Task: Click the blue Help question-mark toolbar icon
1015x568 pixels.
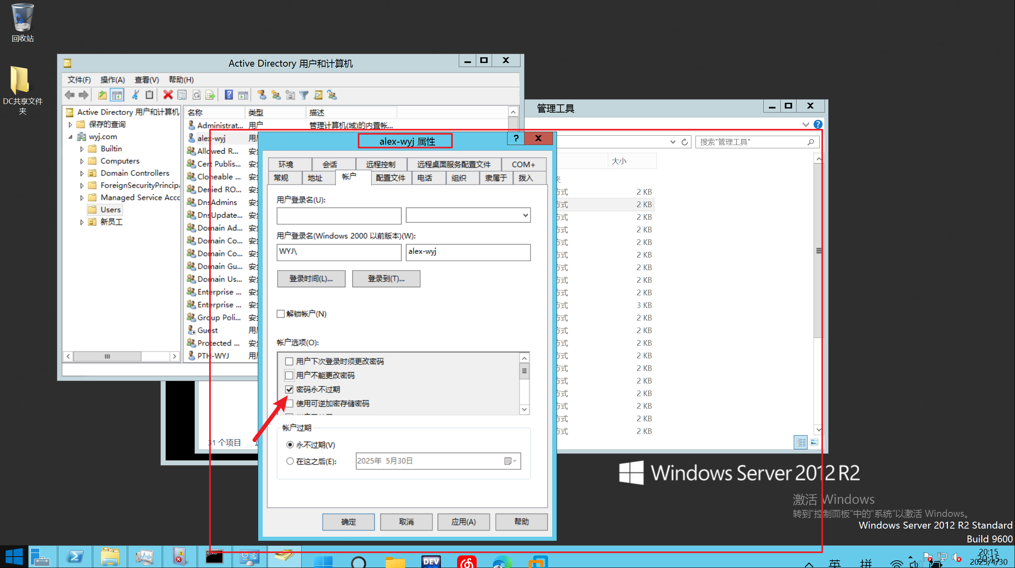Action: tap(229, 95)
